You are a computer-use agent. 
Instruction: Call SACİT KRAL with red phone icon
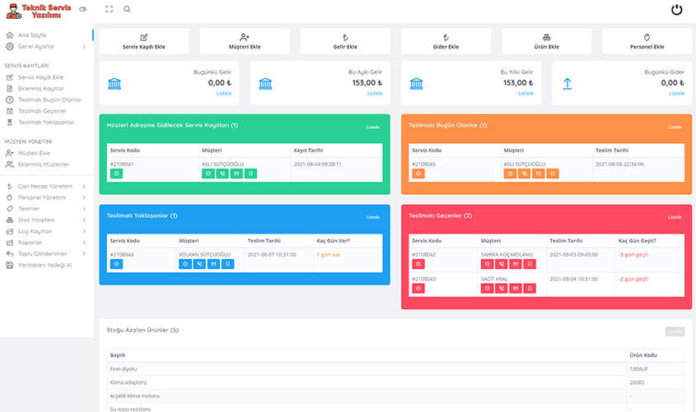point(501,289)
